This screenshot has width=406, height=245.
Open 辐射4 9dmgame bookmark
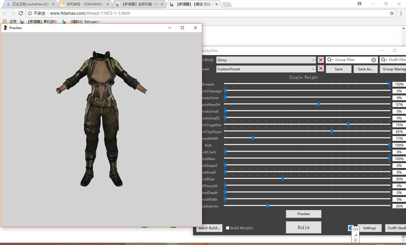pos(82,21)
